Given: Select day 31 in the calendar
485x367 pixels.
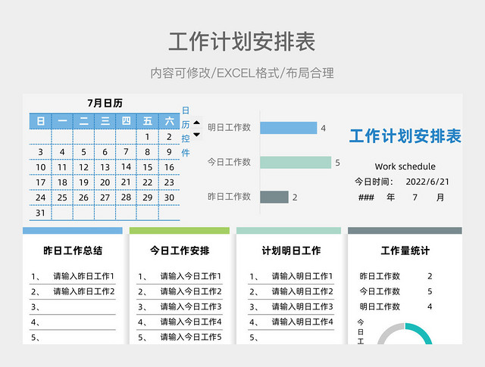Looking at the screenshot, I should tap(40, 213).
